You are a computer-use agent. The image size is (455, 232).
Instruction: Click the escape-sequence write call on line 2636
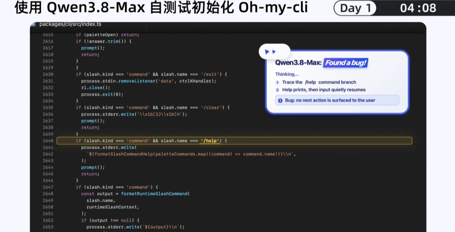click(x=134, y=114)
